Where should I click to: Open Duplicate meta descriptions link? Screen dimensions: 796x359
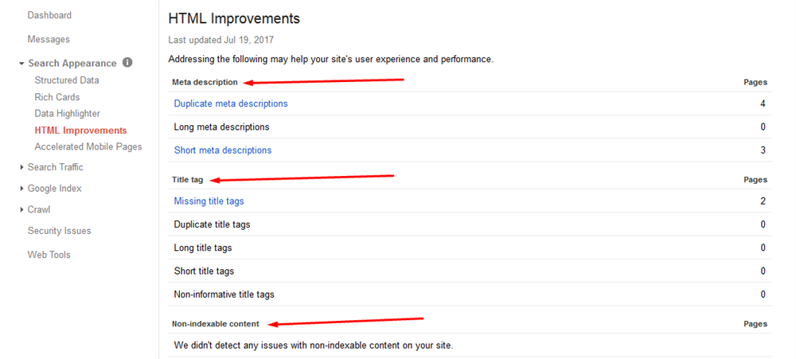(231, 103)
